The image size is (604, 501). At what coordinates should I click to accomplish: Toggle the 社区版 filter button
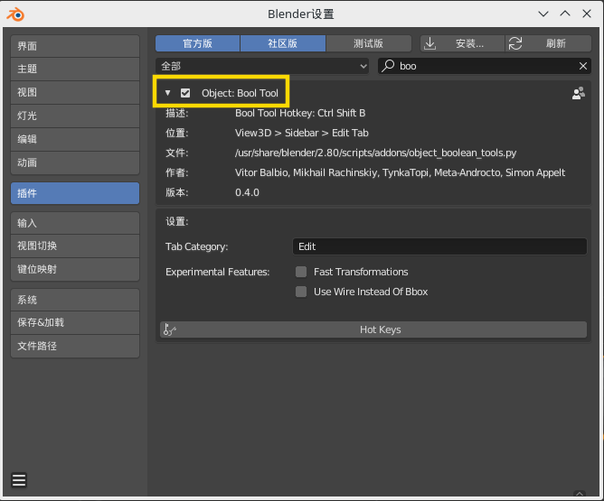[283, 43]
